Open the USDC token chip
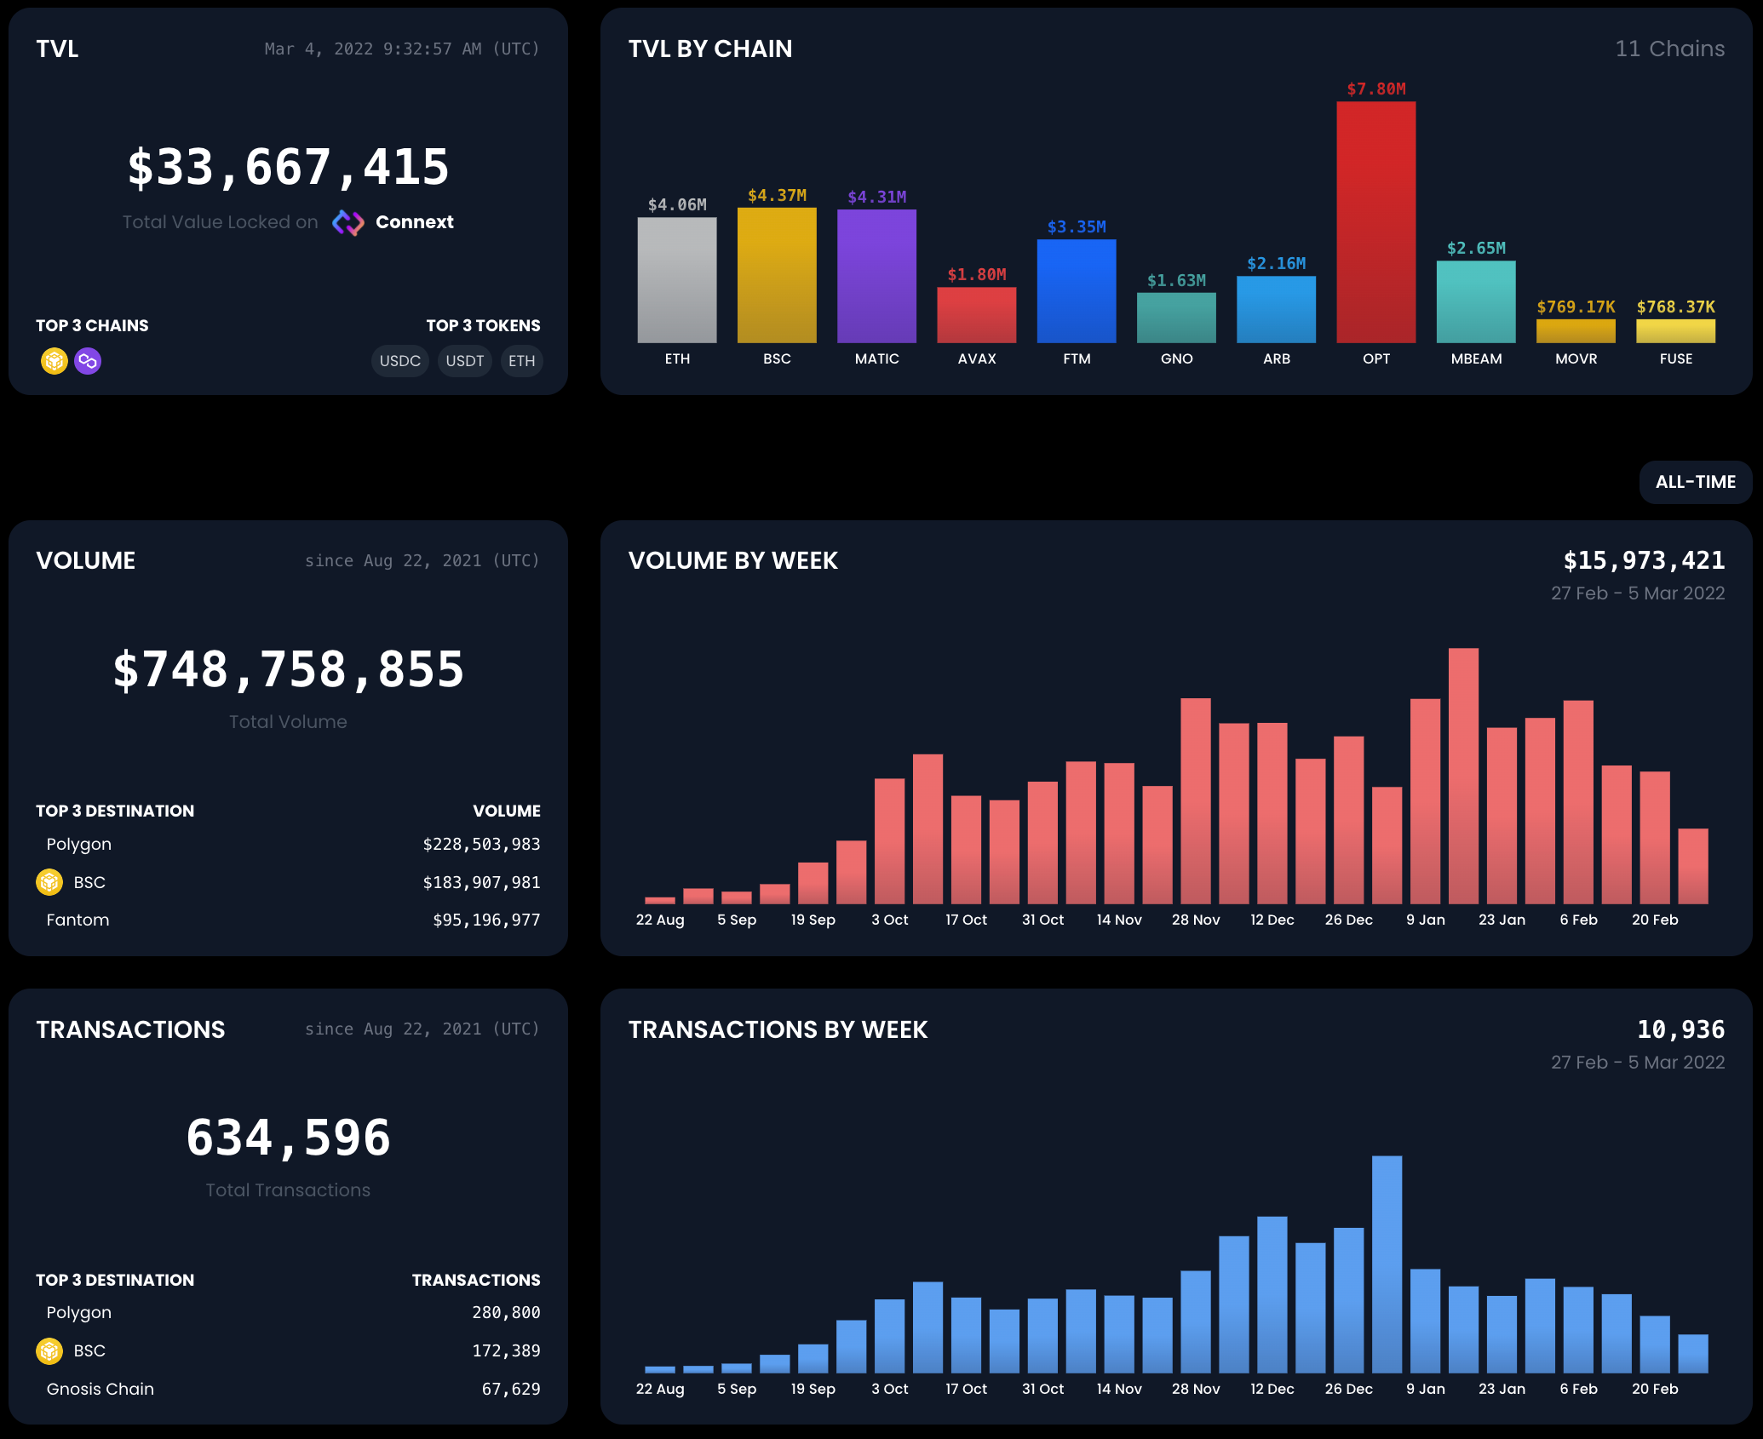This screenshot has width=1763, height=1439. coord(399,361)
